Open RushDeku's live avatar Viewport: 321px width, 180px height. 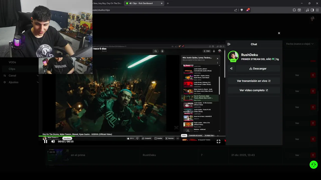[233, 56]
